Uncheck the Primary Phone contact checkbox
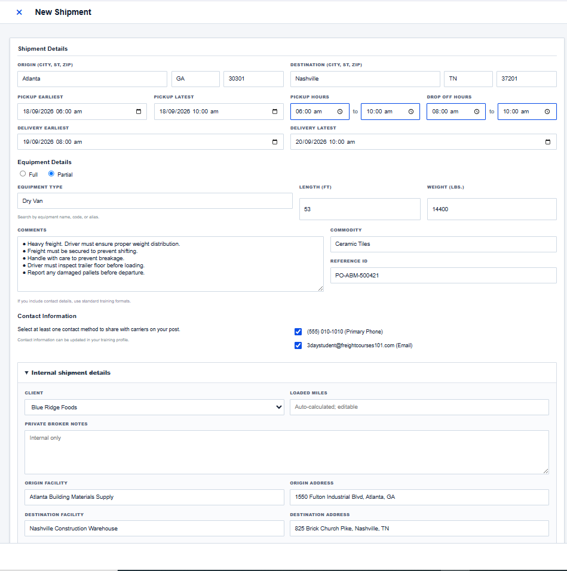 tap(298, 332)
